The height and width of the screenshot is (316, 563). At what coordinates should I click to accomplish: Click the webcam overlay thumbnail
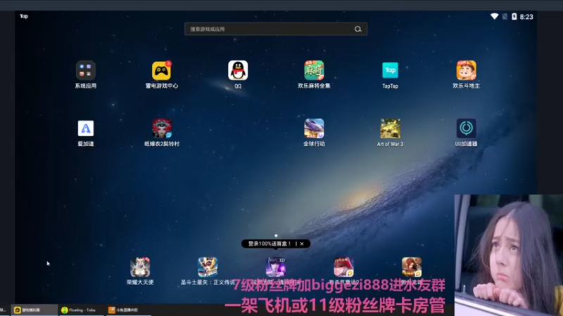click(508, 255)
